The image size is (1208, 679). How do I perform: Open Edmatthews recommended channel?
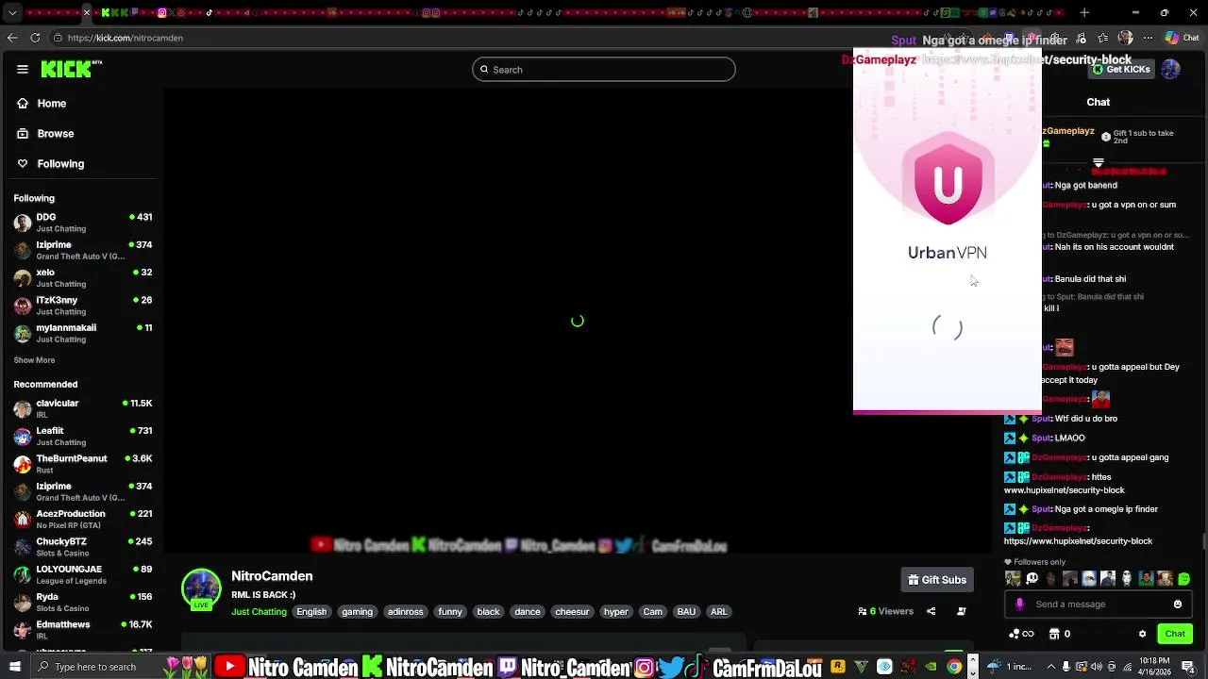point(83,630)
